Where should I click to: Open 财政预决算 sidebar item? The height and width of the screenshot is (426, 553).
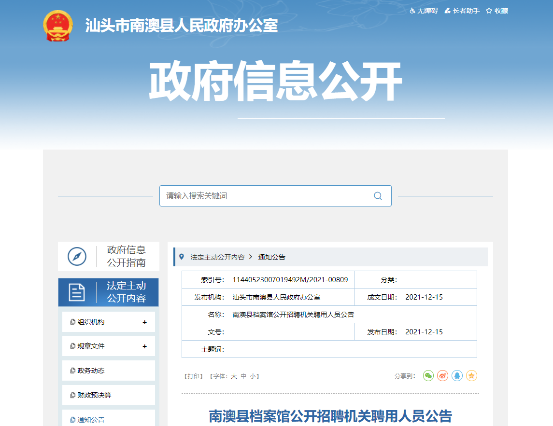(x=94, y=395)
